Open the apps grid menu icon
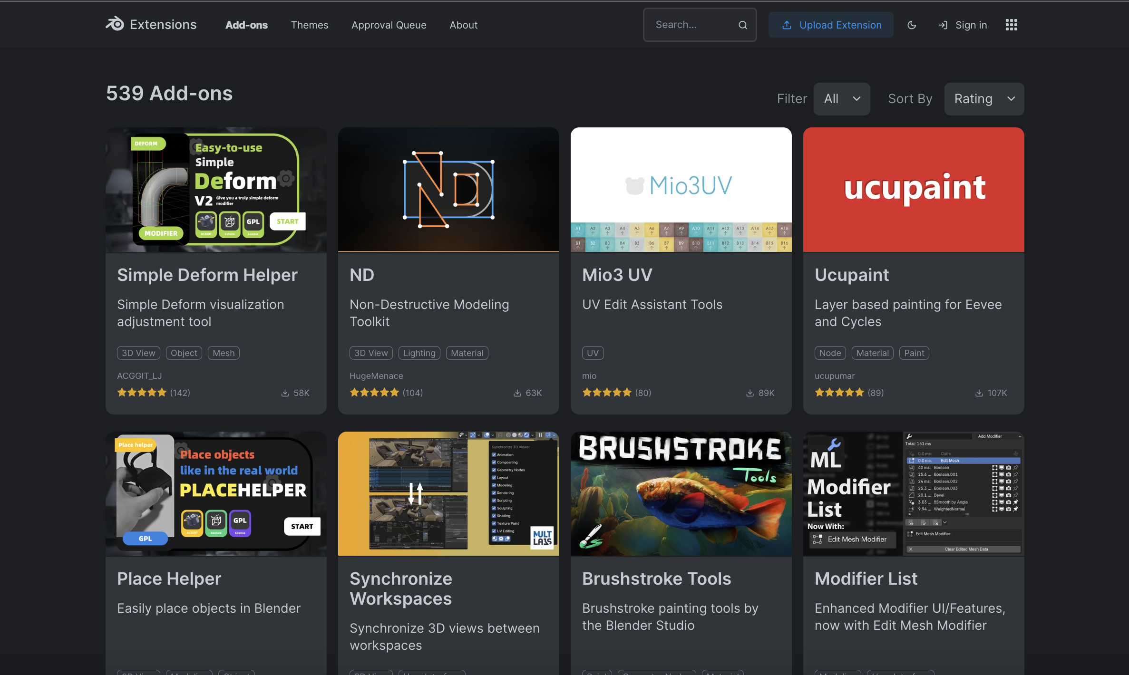 1012,25
